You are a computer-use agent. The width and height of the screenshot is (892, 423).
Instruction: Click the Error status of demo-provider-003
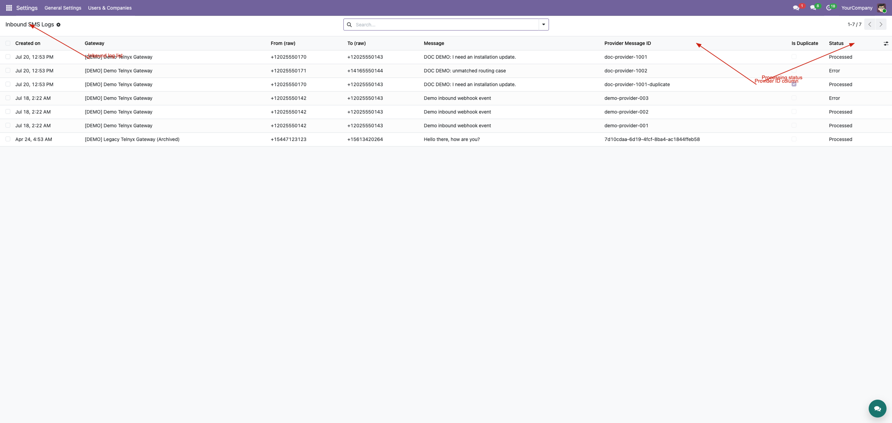tap(834, 98)
